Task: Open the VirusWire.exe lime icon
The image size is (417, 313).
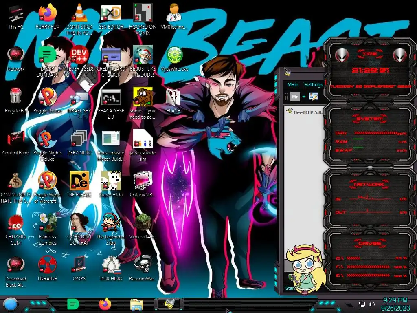Action: (174, 59)
